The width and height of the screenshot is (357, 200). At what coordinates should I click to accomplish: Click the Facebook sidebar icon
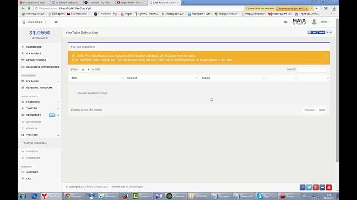point(22,102)
